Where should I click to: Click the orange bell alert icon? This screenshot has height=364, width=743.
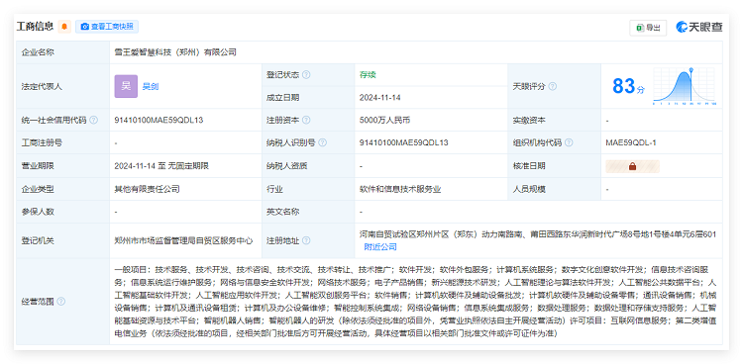click(64, 27)
